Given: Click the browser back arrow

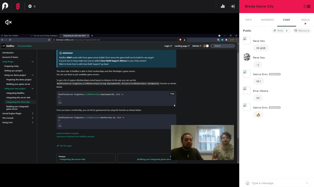Looking at the screenshot, I should tap(2, 40).
